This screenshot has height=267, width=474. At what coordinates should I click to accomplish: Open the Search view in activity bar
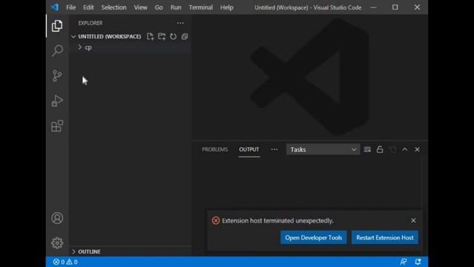click(57, 50)
